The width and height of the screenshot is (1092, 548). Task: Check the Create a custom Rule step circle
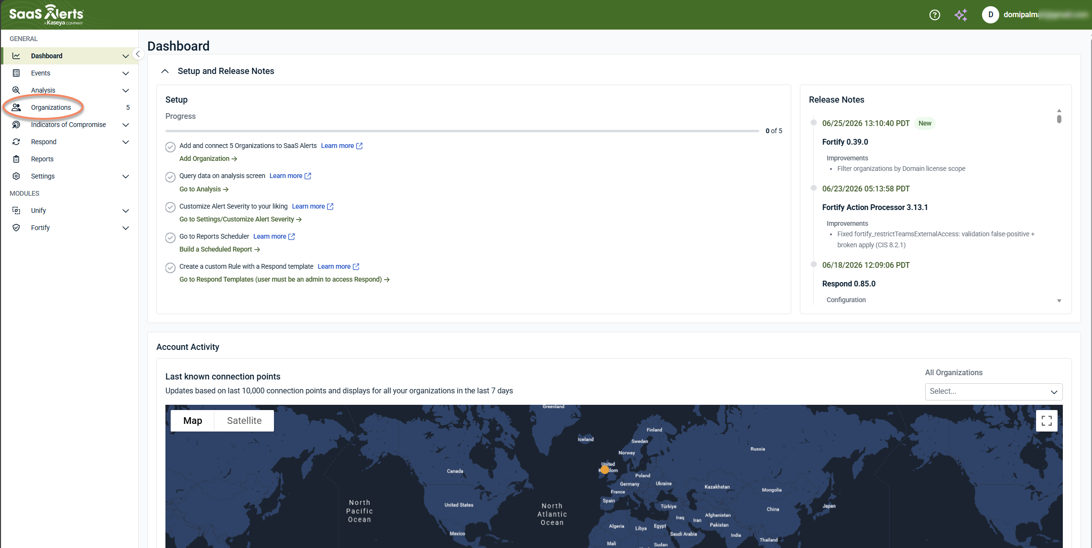[x=170, y=268]
